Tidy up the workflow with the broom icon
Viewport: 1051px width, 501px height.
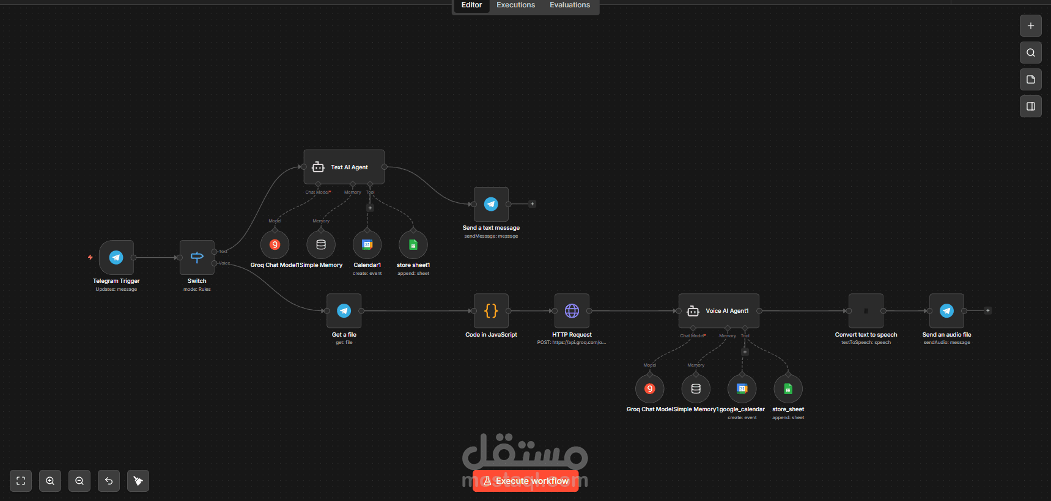click(x=138, y=481)
